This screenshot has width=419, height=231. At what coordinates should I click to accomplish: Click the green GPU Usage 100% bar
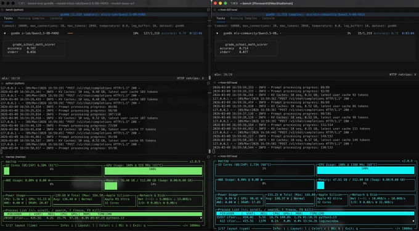(153, 171)
